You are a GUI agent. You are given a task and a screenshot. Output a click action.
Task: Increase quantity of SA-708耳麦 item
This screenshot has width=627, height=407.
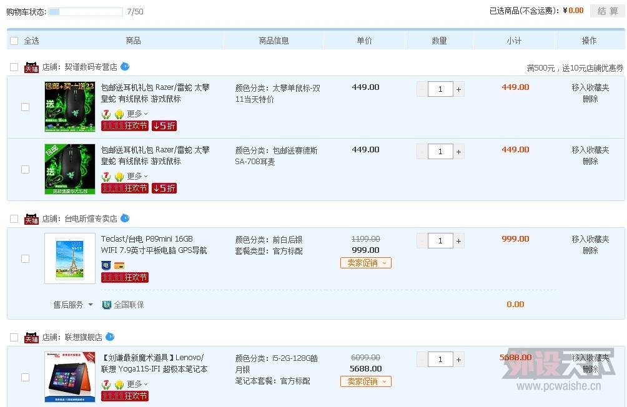click(458, 152)
